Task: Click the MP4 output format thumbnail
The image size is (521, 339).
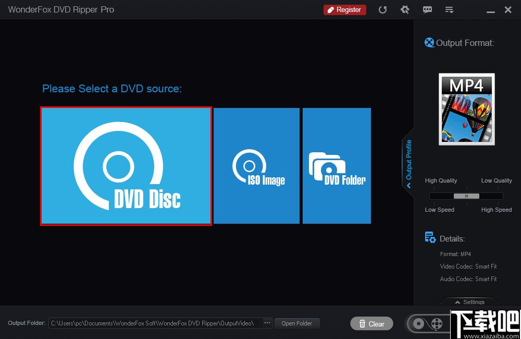Action: point(466,109)
